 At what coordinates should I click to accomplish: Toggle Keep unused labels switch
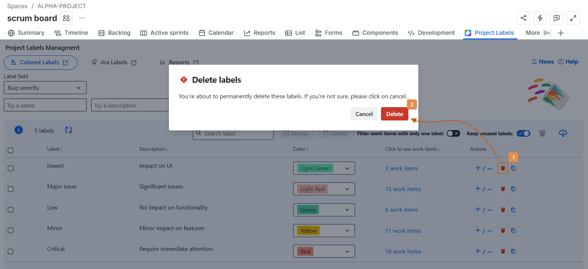coord(523,133)
